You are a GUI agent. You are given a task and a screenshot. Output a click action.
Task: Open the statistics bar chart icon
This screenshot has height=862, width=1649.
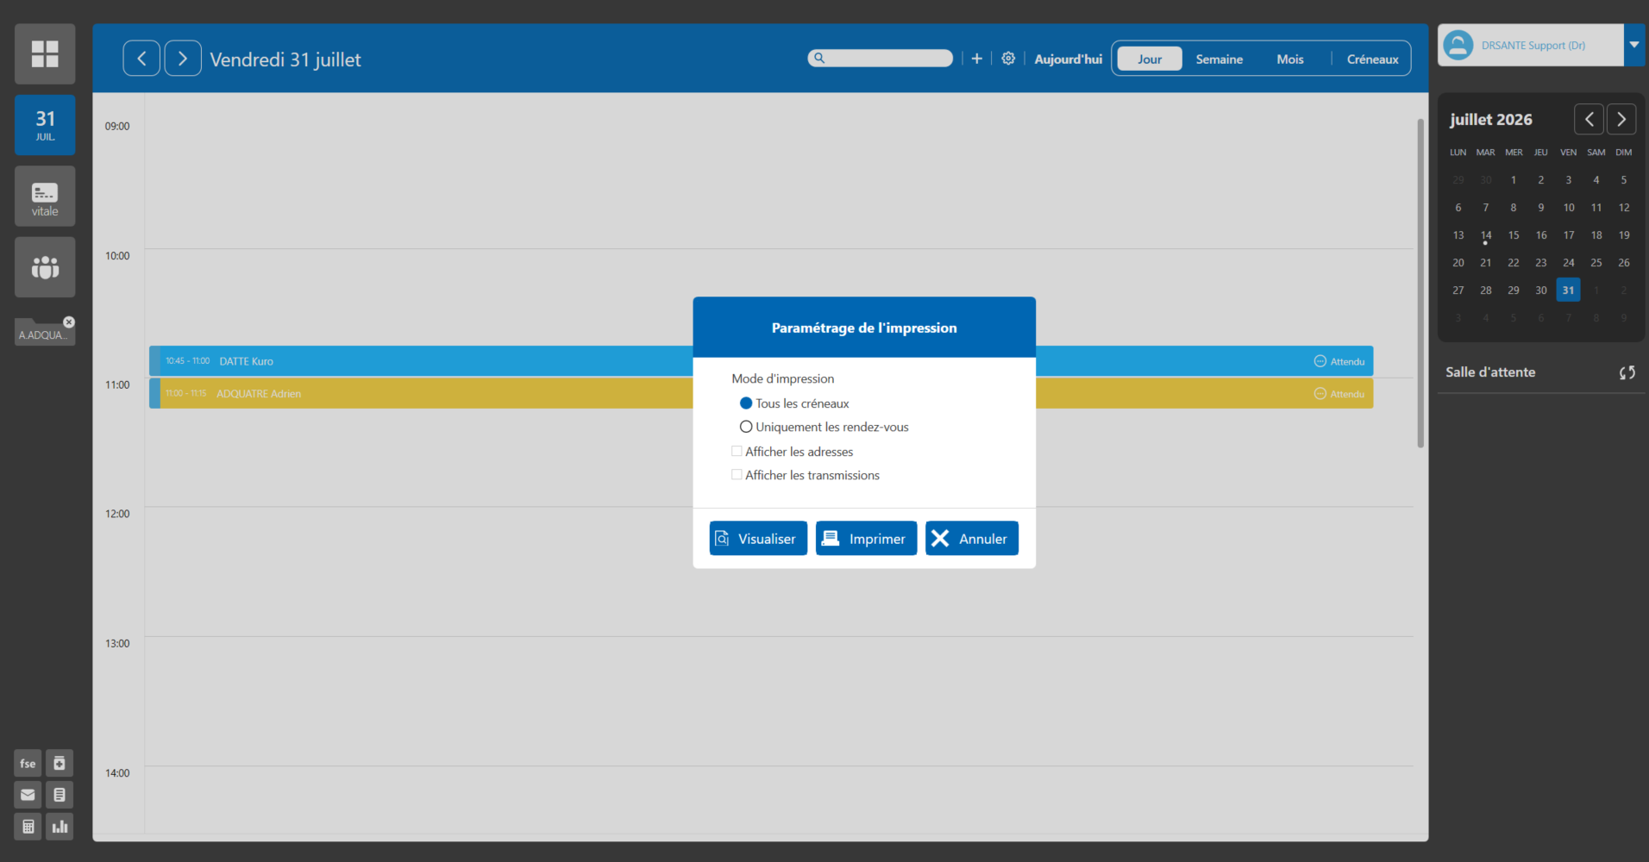(x=60, y=827)
